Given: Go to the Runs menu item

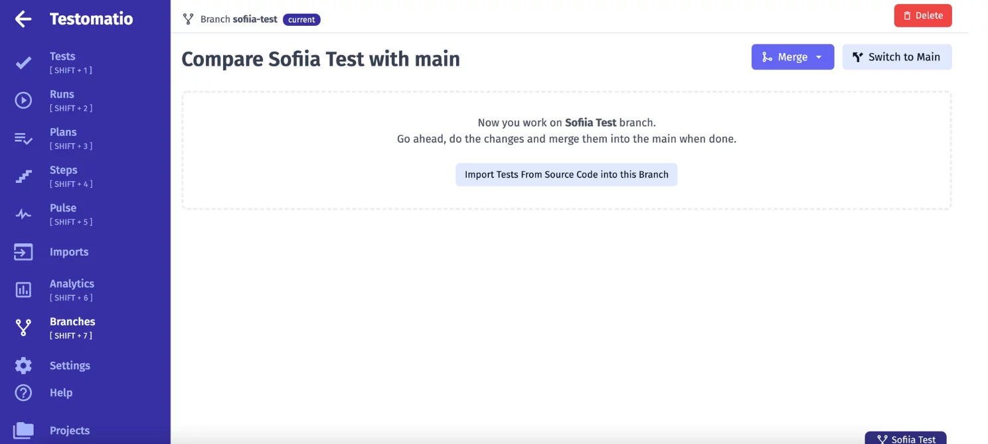Looking at the screenshot, I should [x=62, y=94].
